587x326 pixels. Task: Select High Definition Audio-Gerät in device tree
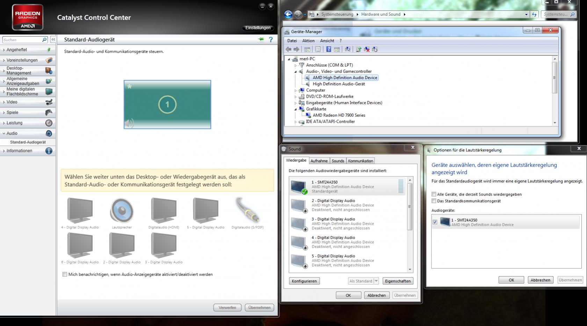coord(339,84)
